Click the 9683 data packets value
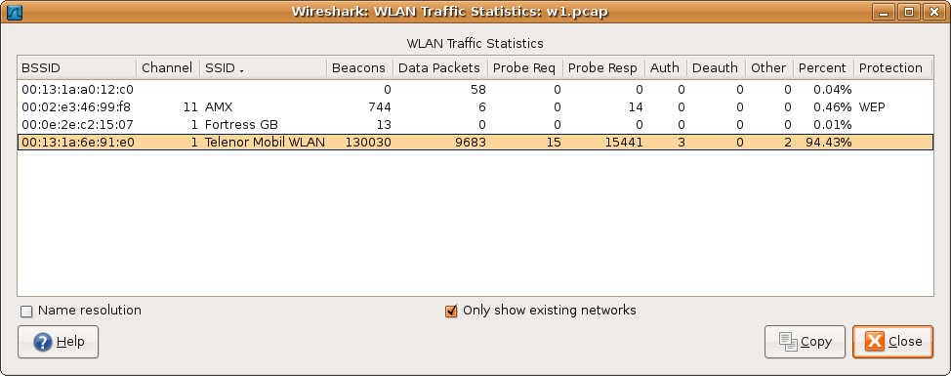The width and height of the screenshot is (951, 376). (470, 143)
